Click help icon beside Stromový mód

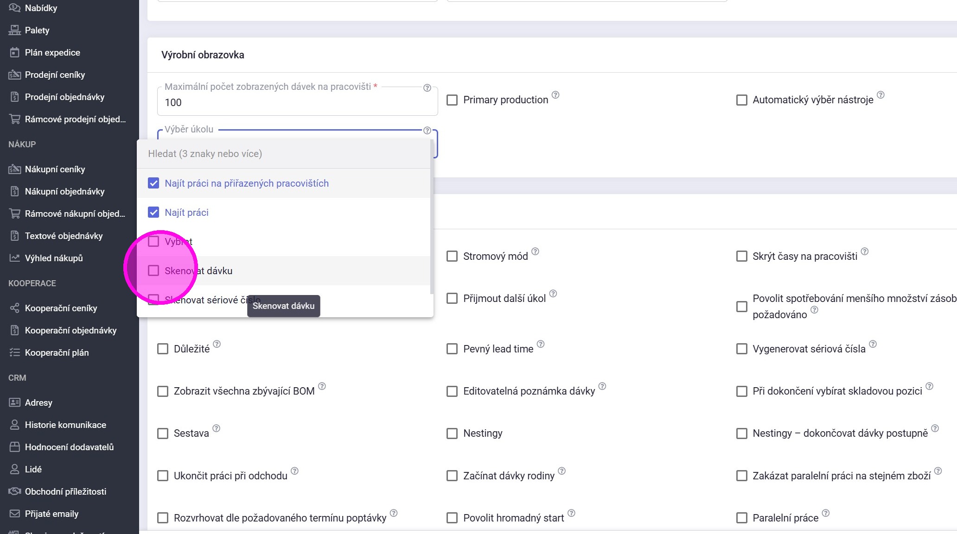tap(535, 251)
